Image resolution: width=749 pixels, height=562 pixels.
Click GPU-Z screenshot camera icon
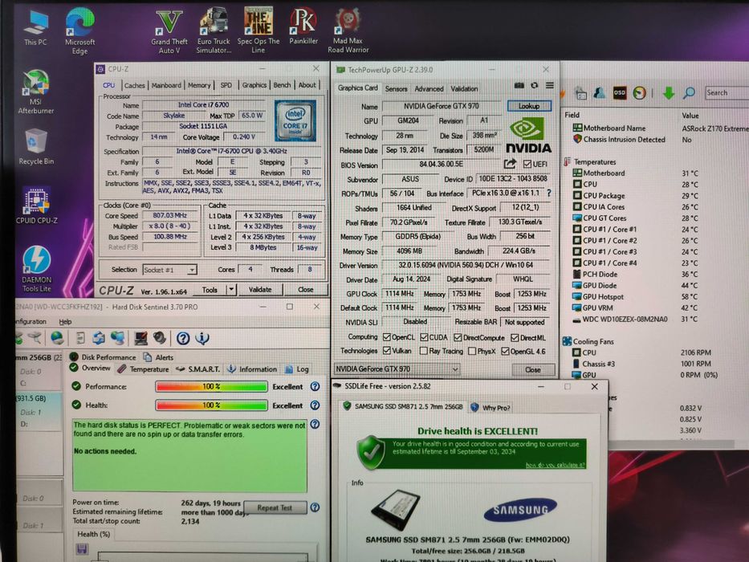[x=519, y=86]
